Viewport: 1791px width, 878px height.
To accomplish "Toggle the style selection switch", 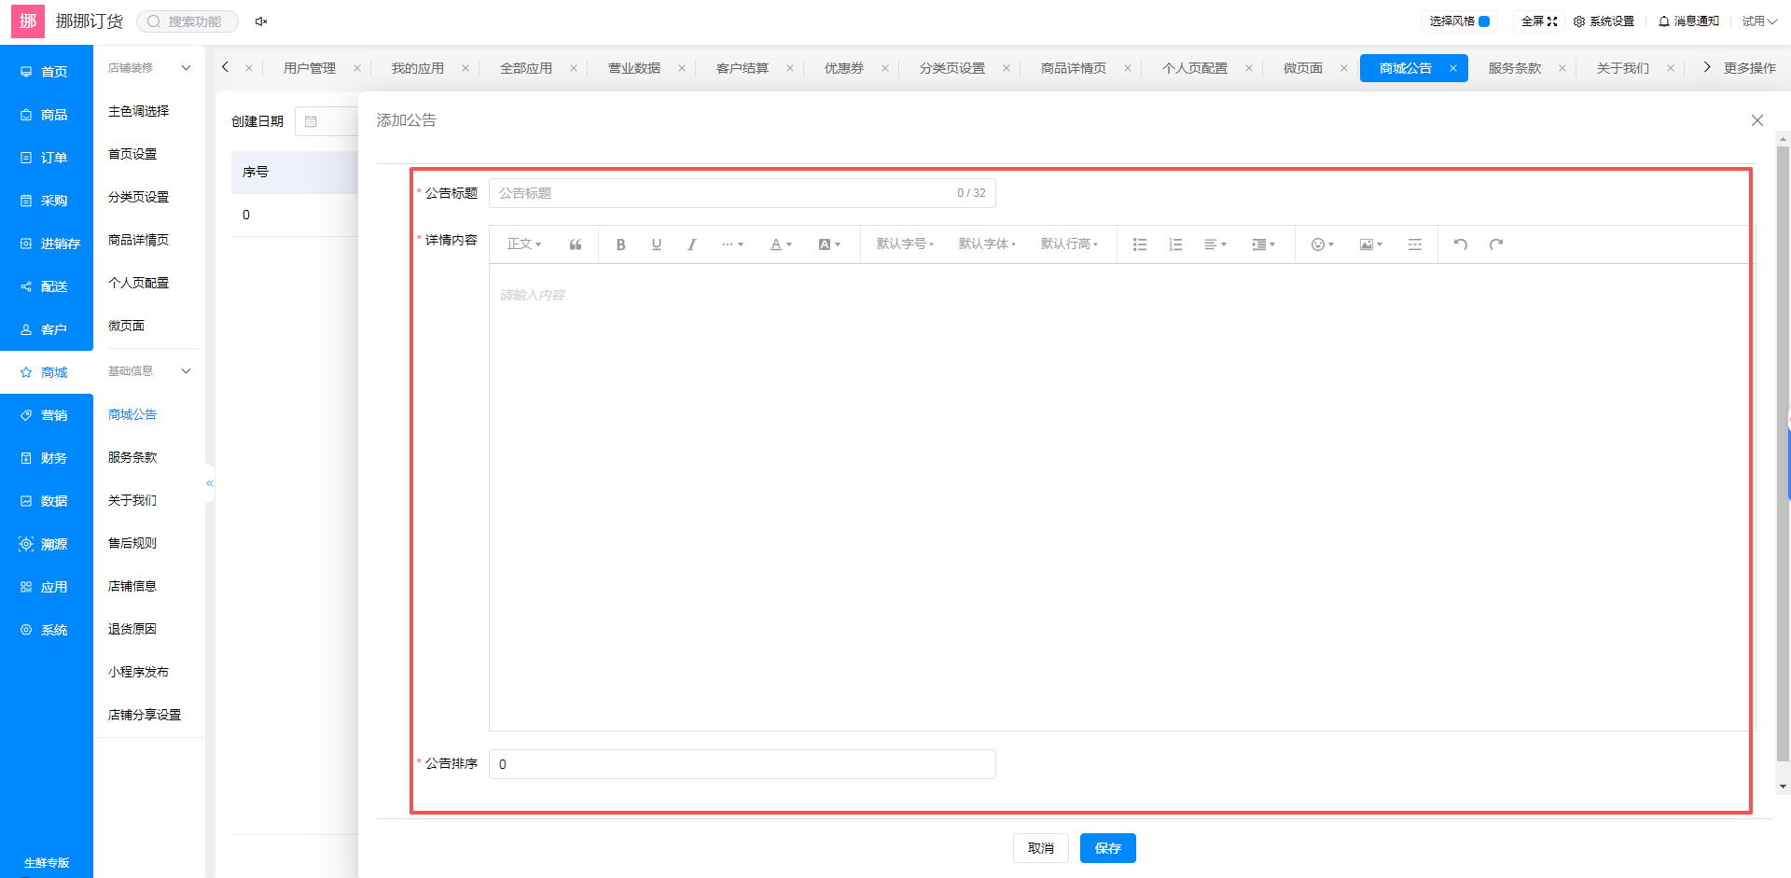I will click(x=1484, y=21).
